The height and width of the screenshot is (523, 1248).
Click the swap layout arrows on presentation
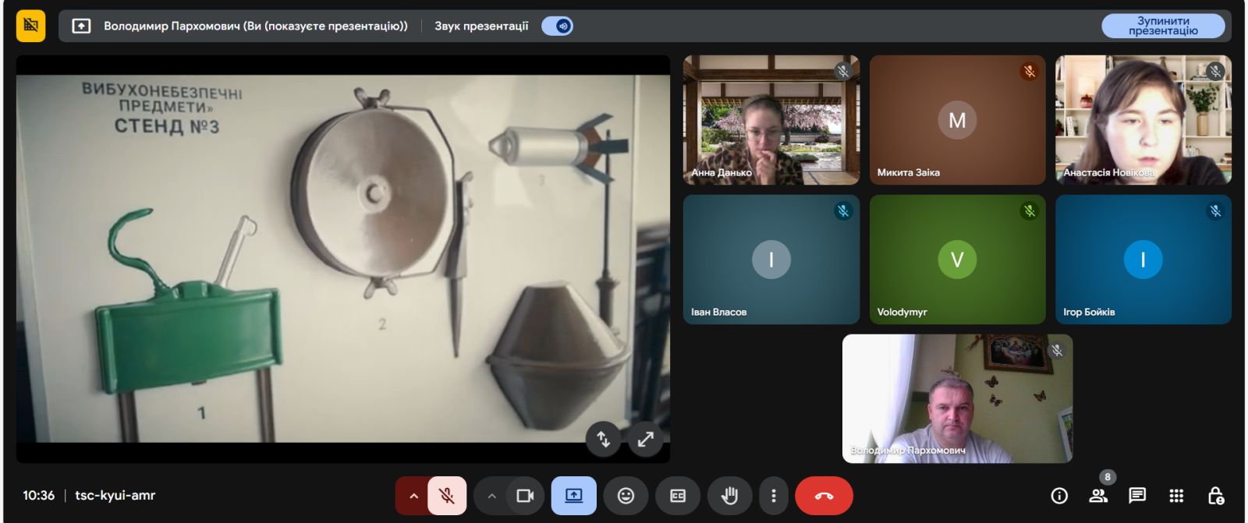(603, 440)
